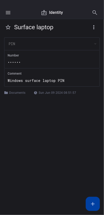Click the empty pane area below entry details
Image resolution: width=104 pixels, height=215 pixels.
click(x=52, y=144)
